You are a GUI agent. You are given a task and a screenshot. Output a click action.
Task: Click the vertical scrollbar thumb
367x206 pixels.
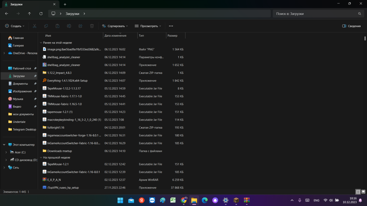point(365,38)
